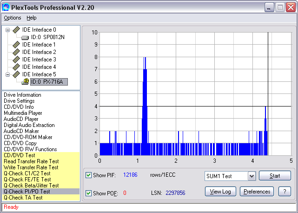
Task: Open CD/DVD RW Functions entry
Action: click(x=30, y=149)
